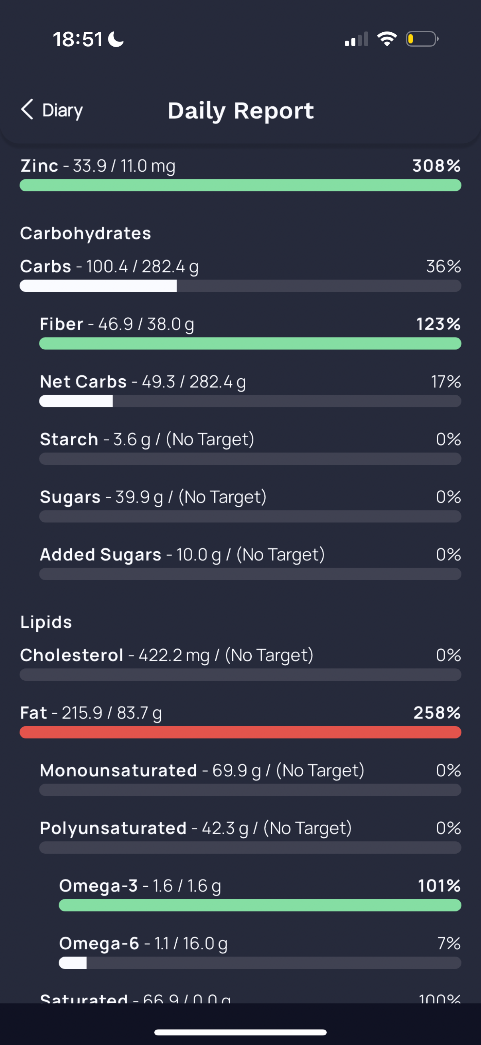Tap the Carbohydrates section header
This screenshot has height=1045, width=481.
(86, 233)
